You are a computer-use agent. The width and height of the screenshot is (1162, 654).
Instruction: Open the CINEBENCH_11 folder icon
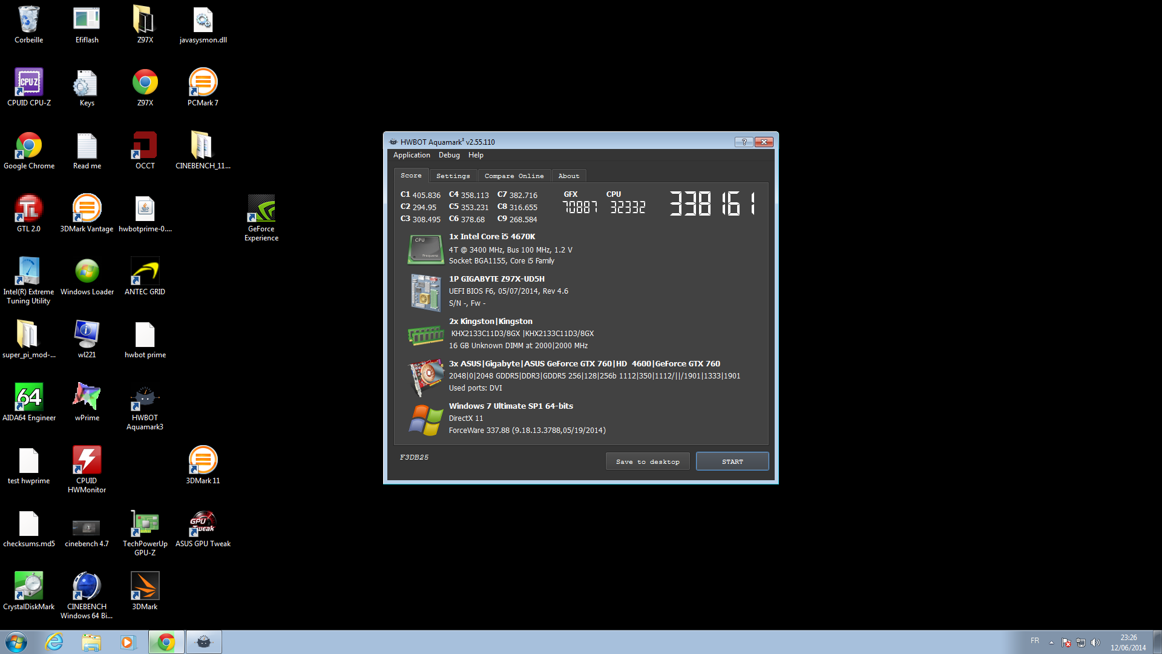[x=203, y=150]
